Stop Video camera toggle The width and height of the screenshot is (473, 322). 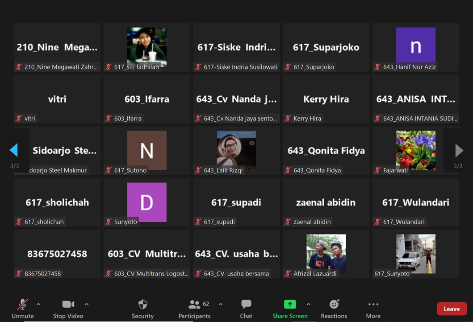(68, 305)
